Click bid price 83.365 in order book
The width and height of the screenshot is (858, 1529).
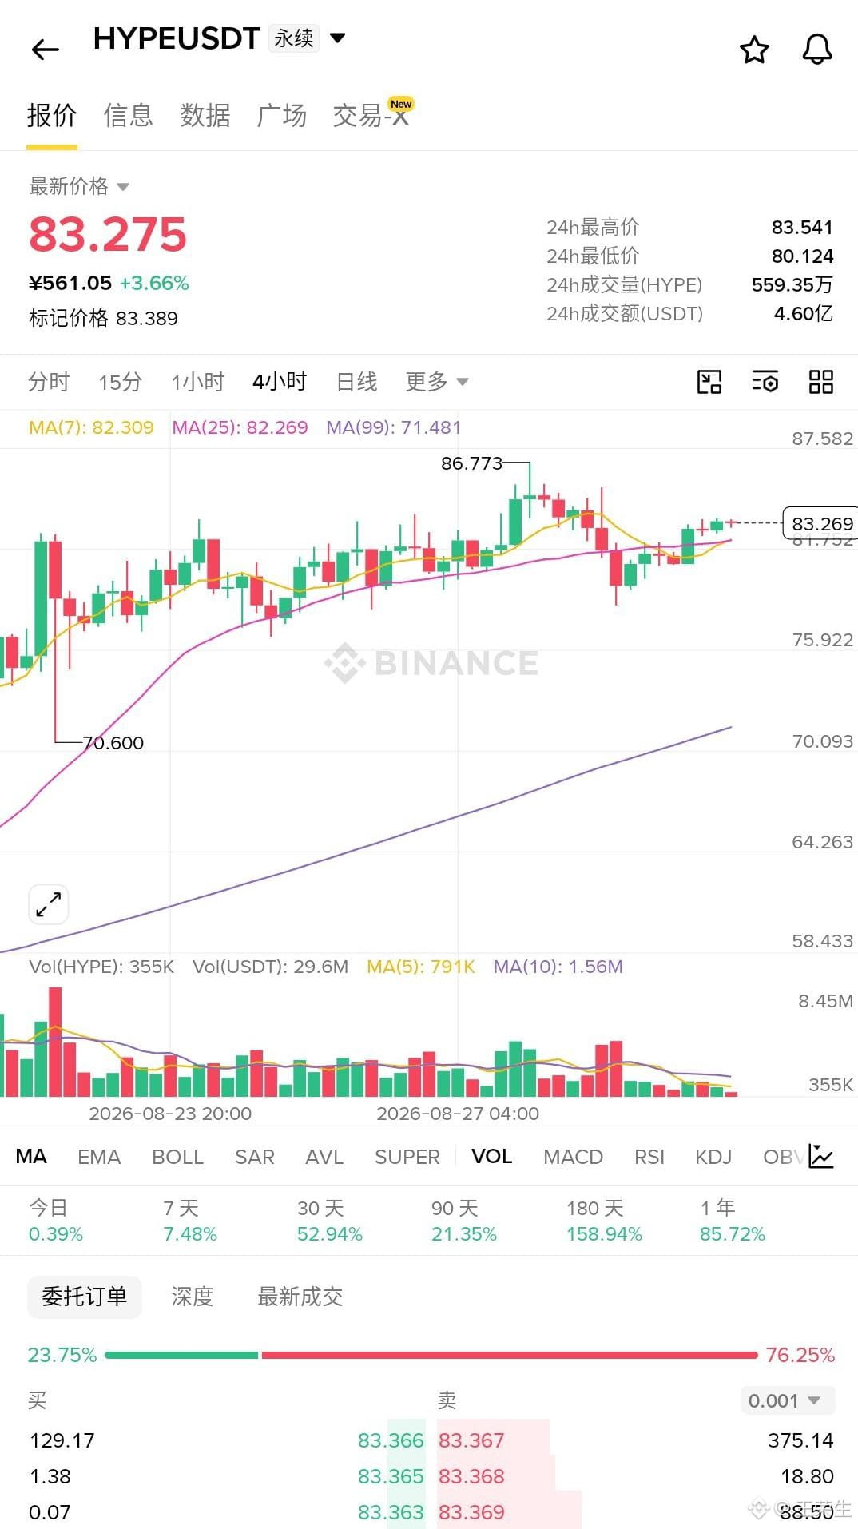tap(391, 1476)
